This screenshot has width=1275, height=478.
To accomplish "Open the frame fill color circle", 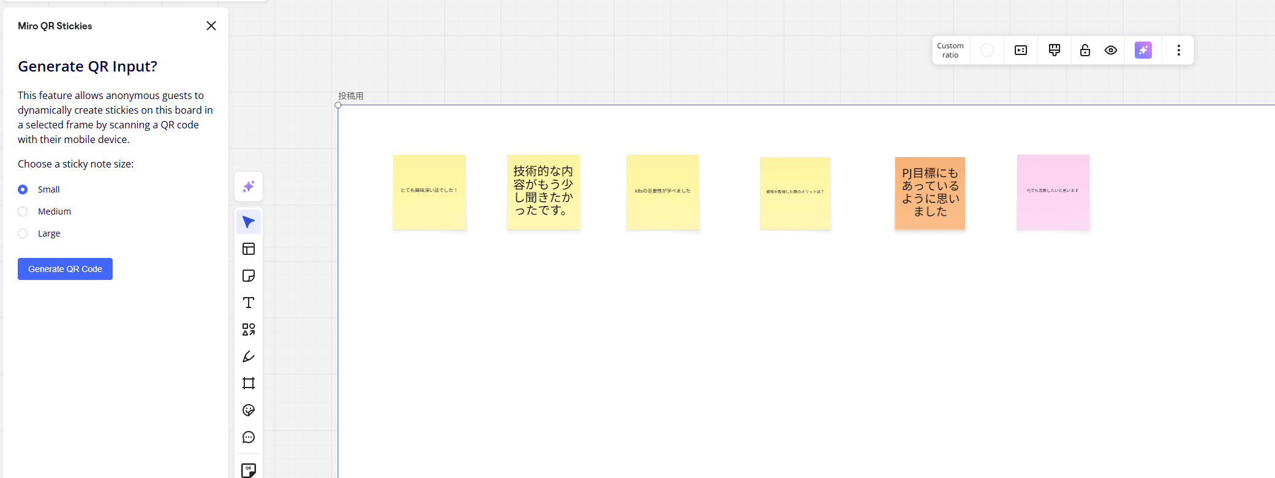I will [987, 50].
